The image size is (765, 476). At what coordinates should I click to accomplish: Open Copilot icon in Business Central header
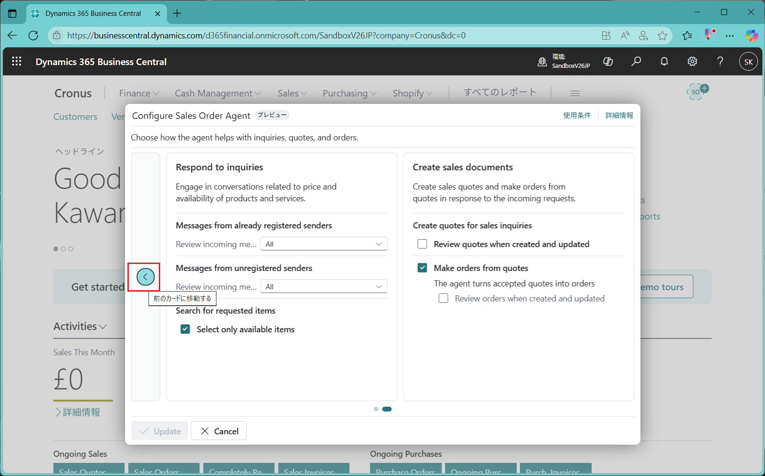(608, 61)
